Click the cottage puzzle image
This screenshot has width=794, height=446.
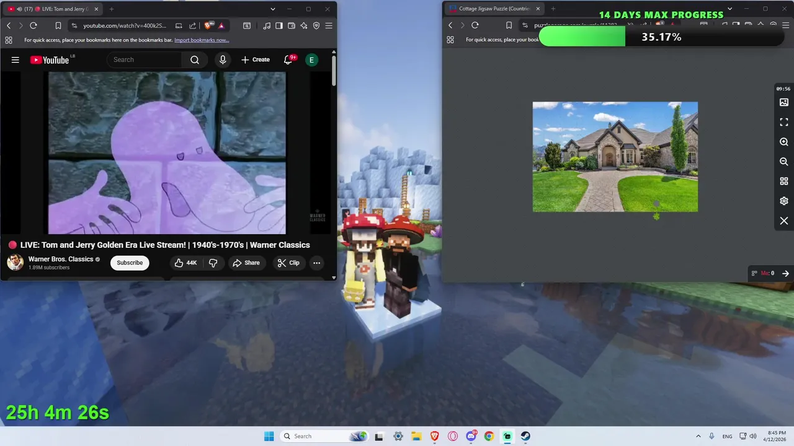click(615, 157)
